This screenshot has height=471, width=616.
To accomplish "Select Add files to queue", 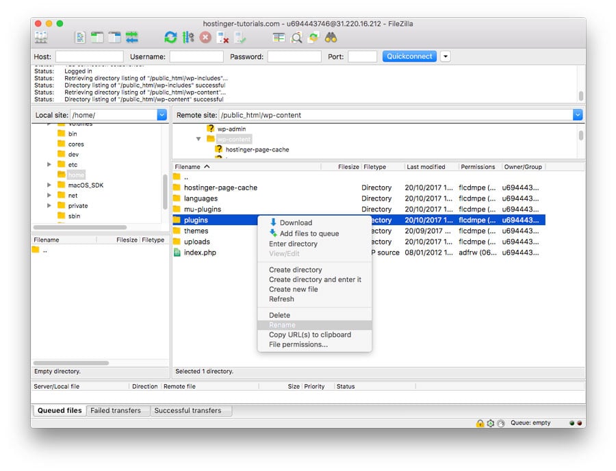I will pos(315,233).
